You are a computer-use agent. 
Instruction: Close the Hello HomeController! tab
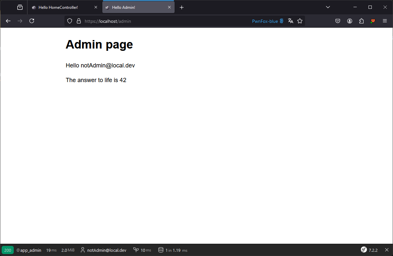click(x=96, y=7)
